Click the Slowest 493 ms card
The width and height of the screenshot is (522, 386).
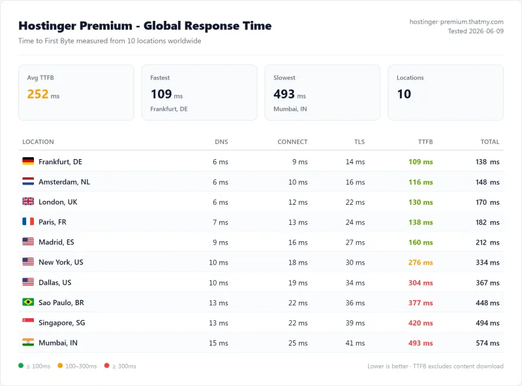coord(322,93)
